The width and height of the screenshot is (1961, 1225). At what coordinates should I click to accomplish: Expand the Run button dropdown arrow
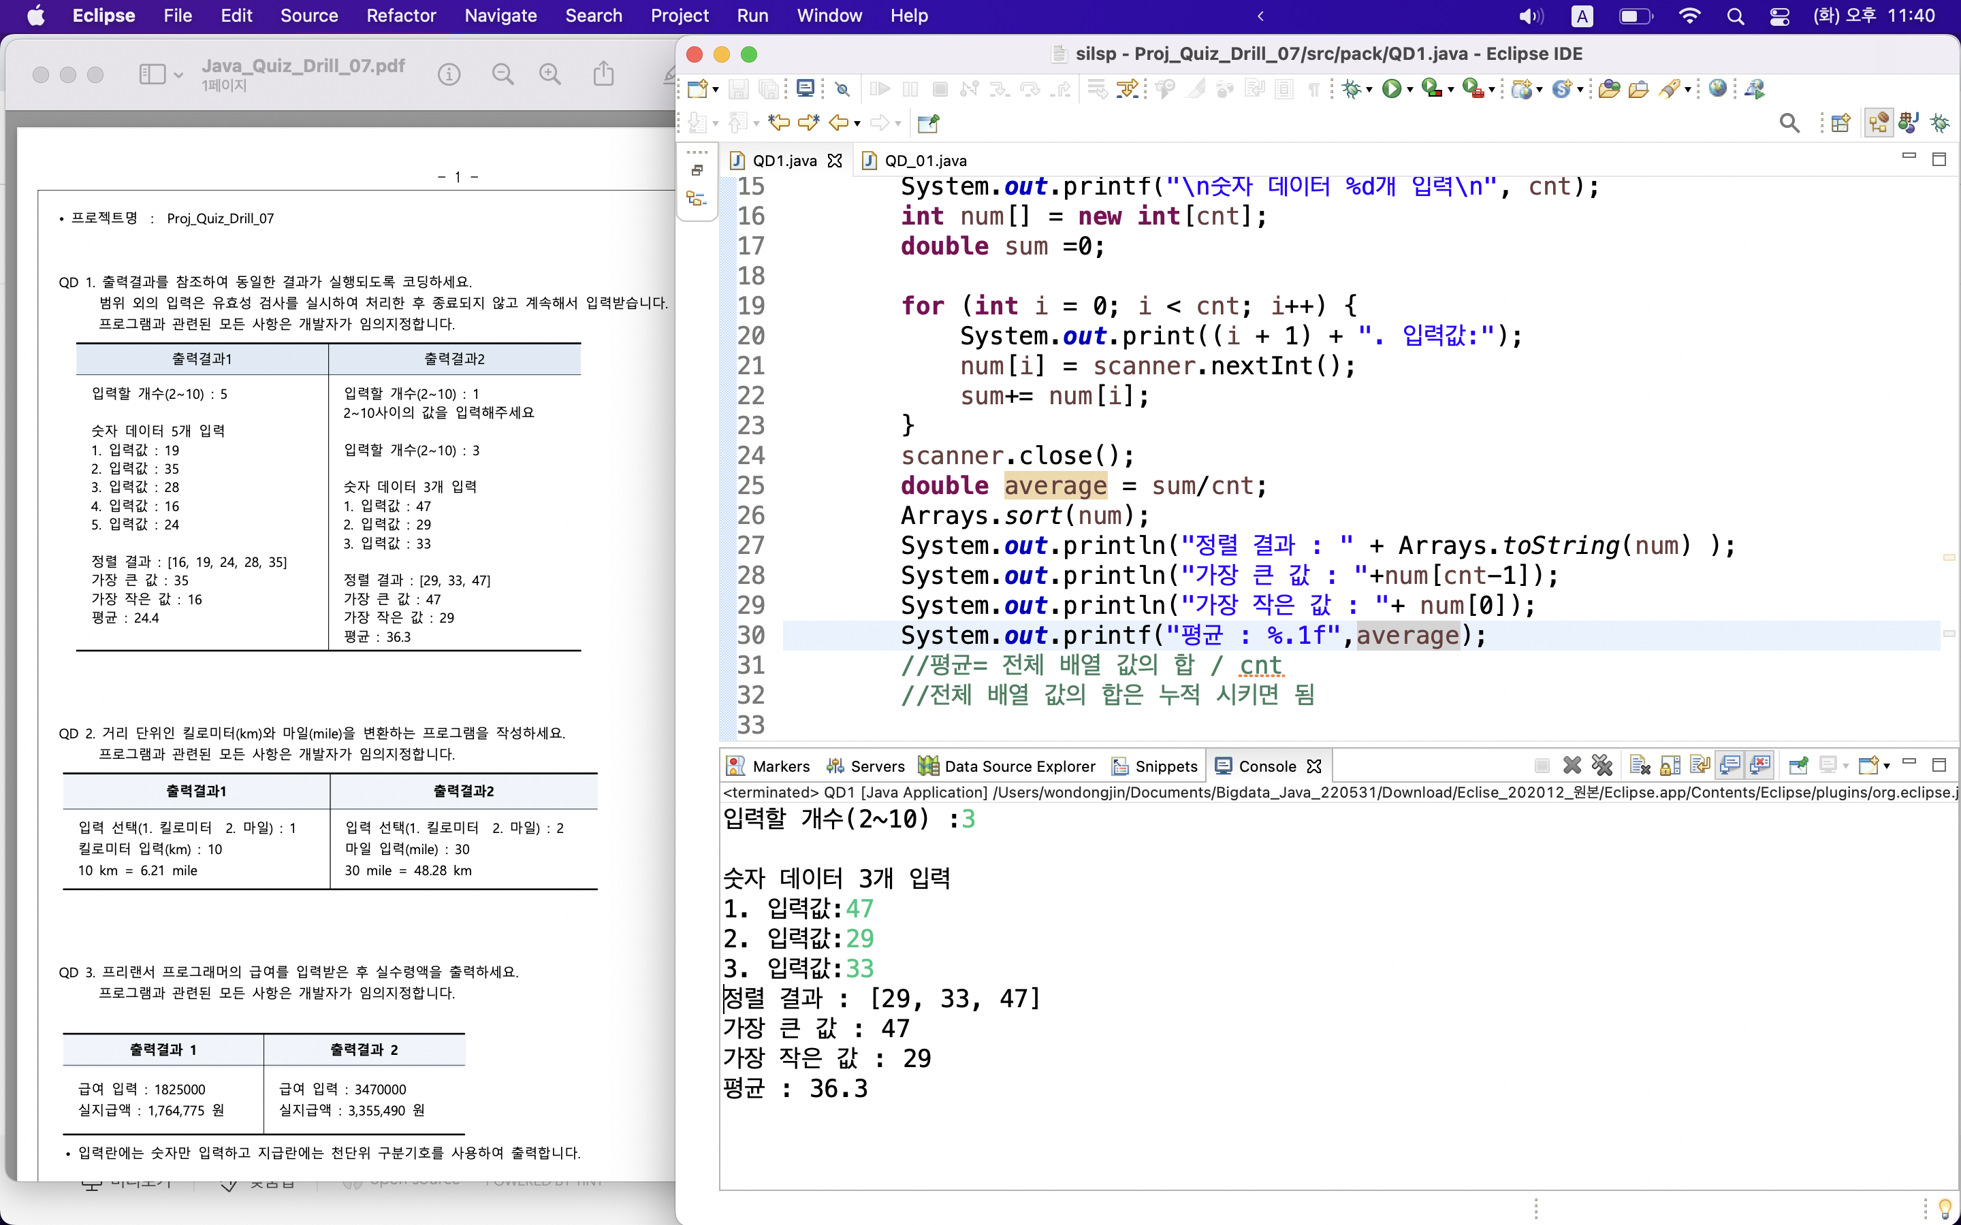[1411, 90]
